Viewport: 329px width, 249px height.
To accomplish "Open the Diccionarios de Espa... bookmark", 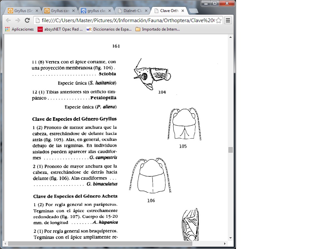I will (x=109, y=29).
